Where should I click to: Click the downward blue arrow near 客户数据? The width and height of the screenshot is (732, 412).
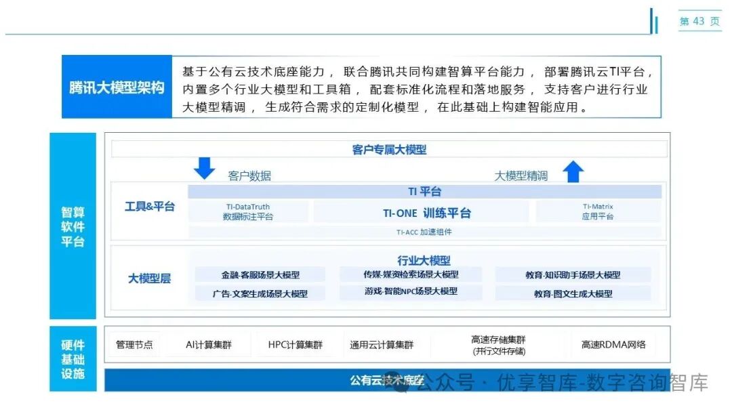pos(204,168)
